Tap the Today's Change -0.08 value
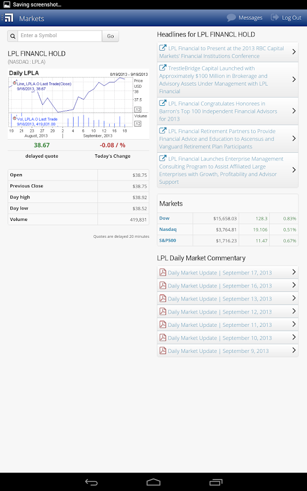Viewport: 307px width, 491px height. (113, 145)
